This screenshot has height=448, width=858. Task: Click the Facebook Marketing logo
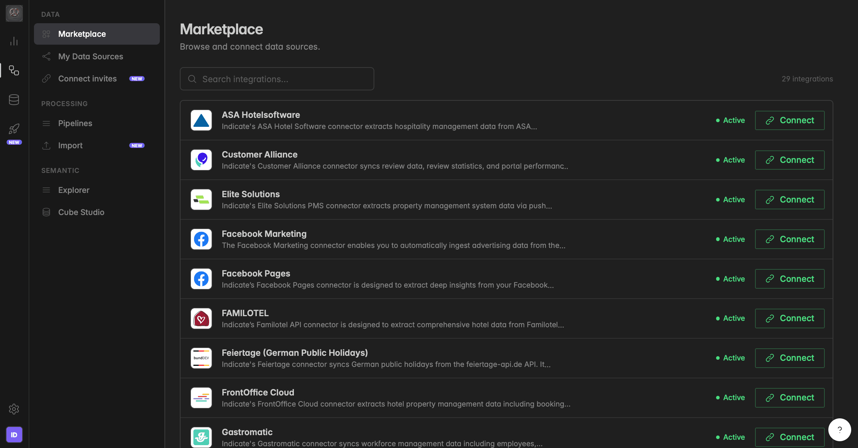[x=201, y=239]
